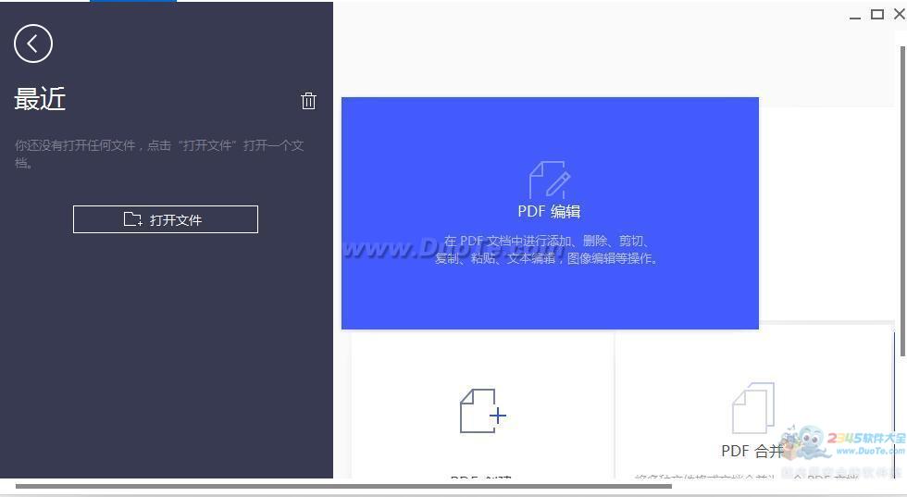Click the PDF 编辑 description text in blue tile

pos(549,250)
